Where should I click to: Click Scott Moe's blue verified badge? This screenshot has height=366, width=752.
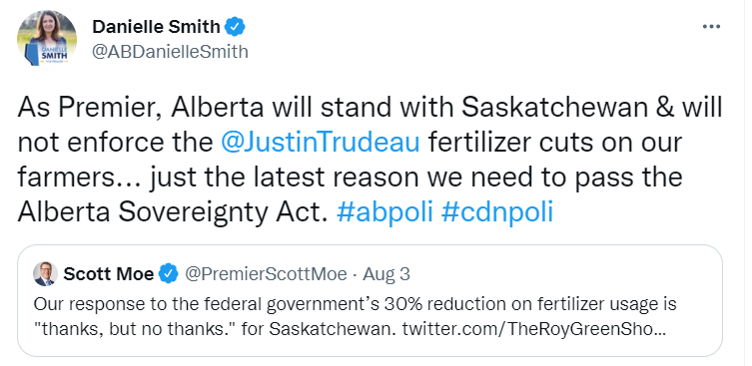(x=169, y=274)
